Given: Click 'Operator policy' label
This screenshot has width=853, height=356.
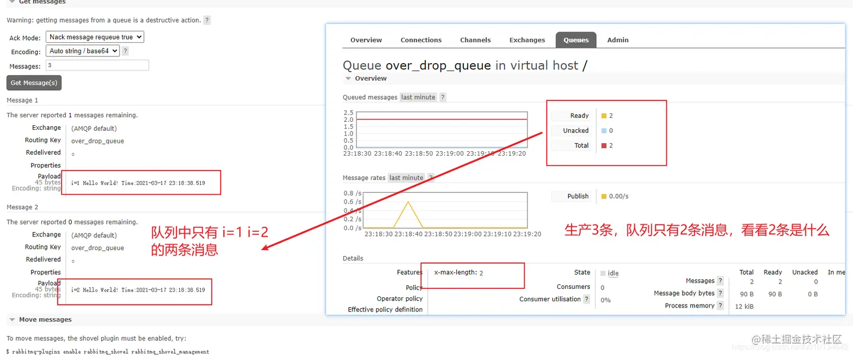Looking at the screenshot, I should coord(399,298).
